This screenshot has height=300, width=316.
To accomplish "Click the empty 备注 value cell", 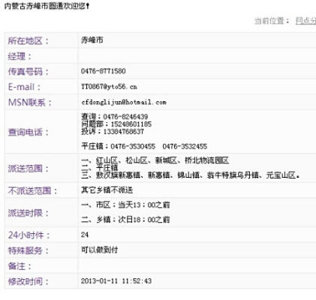I will [197, 265].
